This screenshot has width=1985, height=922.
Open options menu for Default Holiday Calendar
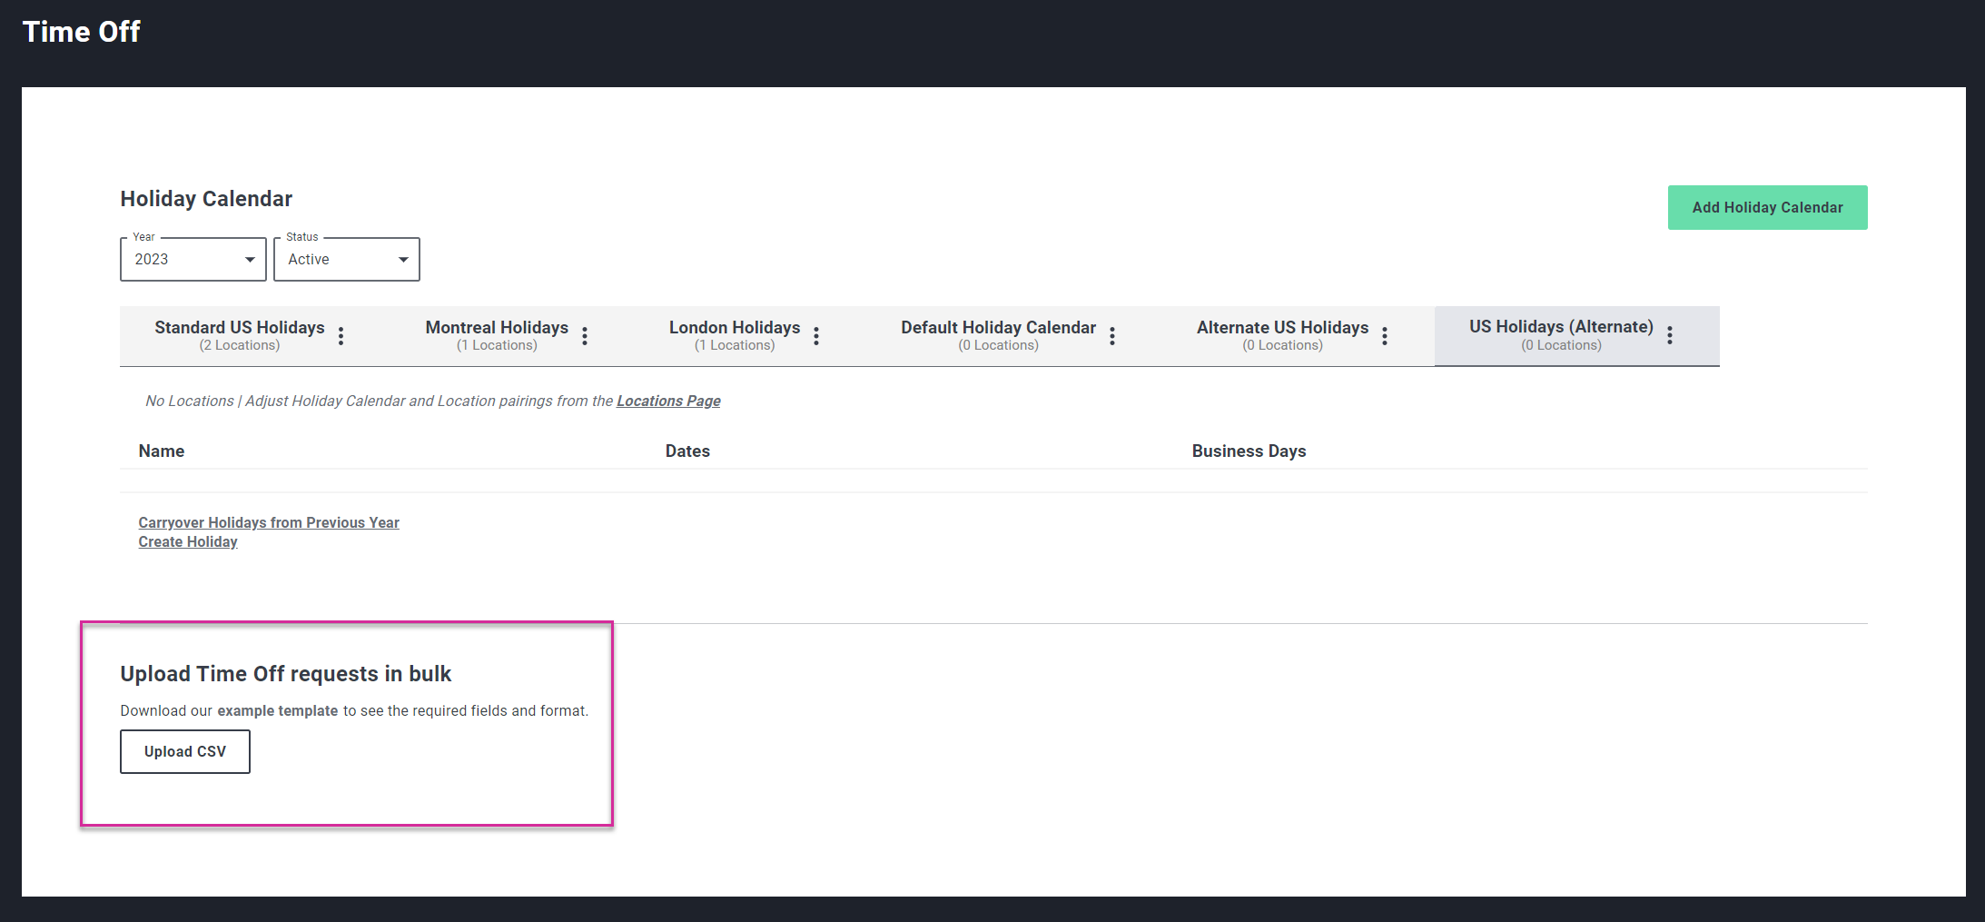tap(1112, 336)
